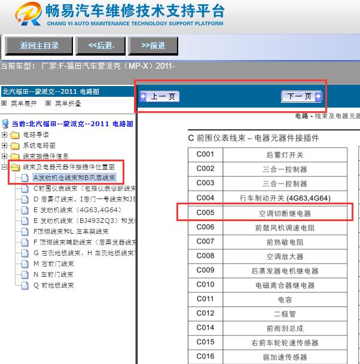Open F 顶棚线束辅助线束 page
The width and height of the screenshot is (360, 364).
tap(84, 242)
